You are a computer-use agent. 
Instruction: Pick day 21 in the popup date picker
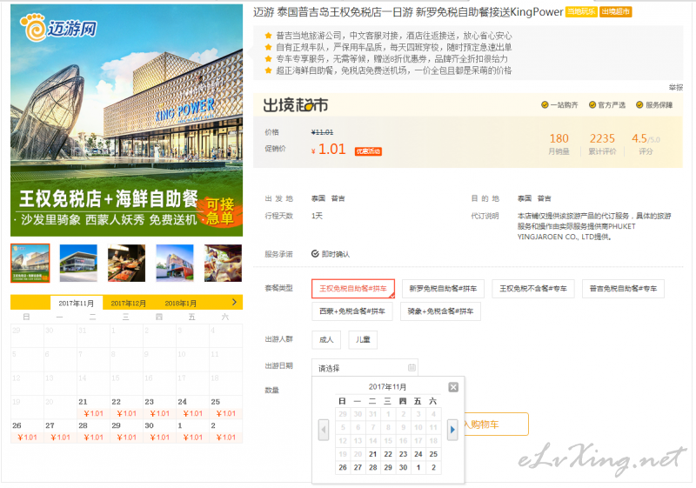coord(373,454)
